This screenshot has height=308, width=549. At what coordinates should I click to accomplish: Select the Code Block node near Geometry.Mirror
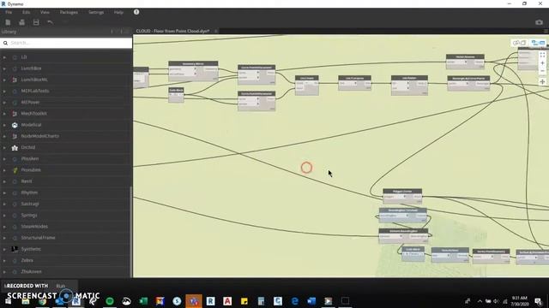point(176,94)
